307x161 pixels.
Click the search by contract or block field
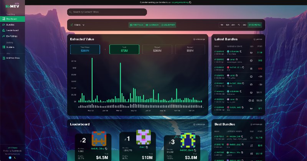click(x=107, y=12)
